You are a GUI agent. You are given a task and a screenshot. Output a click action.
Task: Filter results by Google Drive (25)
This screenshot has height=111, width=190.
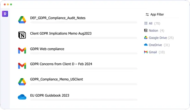point(159,38)
